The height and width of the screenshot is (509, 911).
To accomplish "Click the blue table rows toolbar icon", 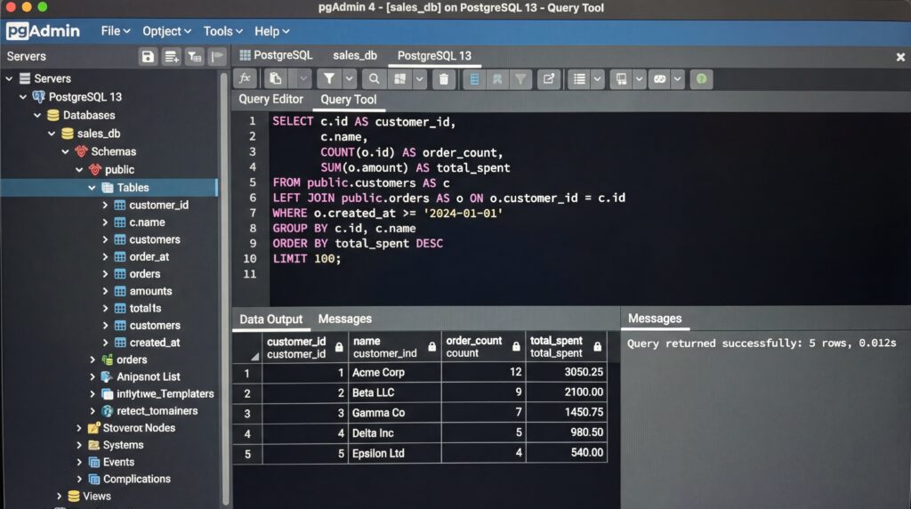I will pos(474,79).
